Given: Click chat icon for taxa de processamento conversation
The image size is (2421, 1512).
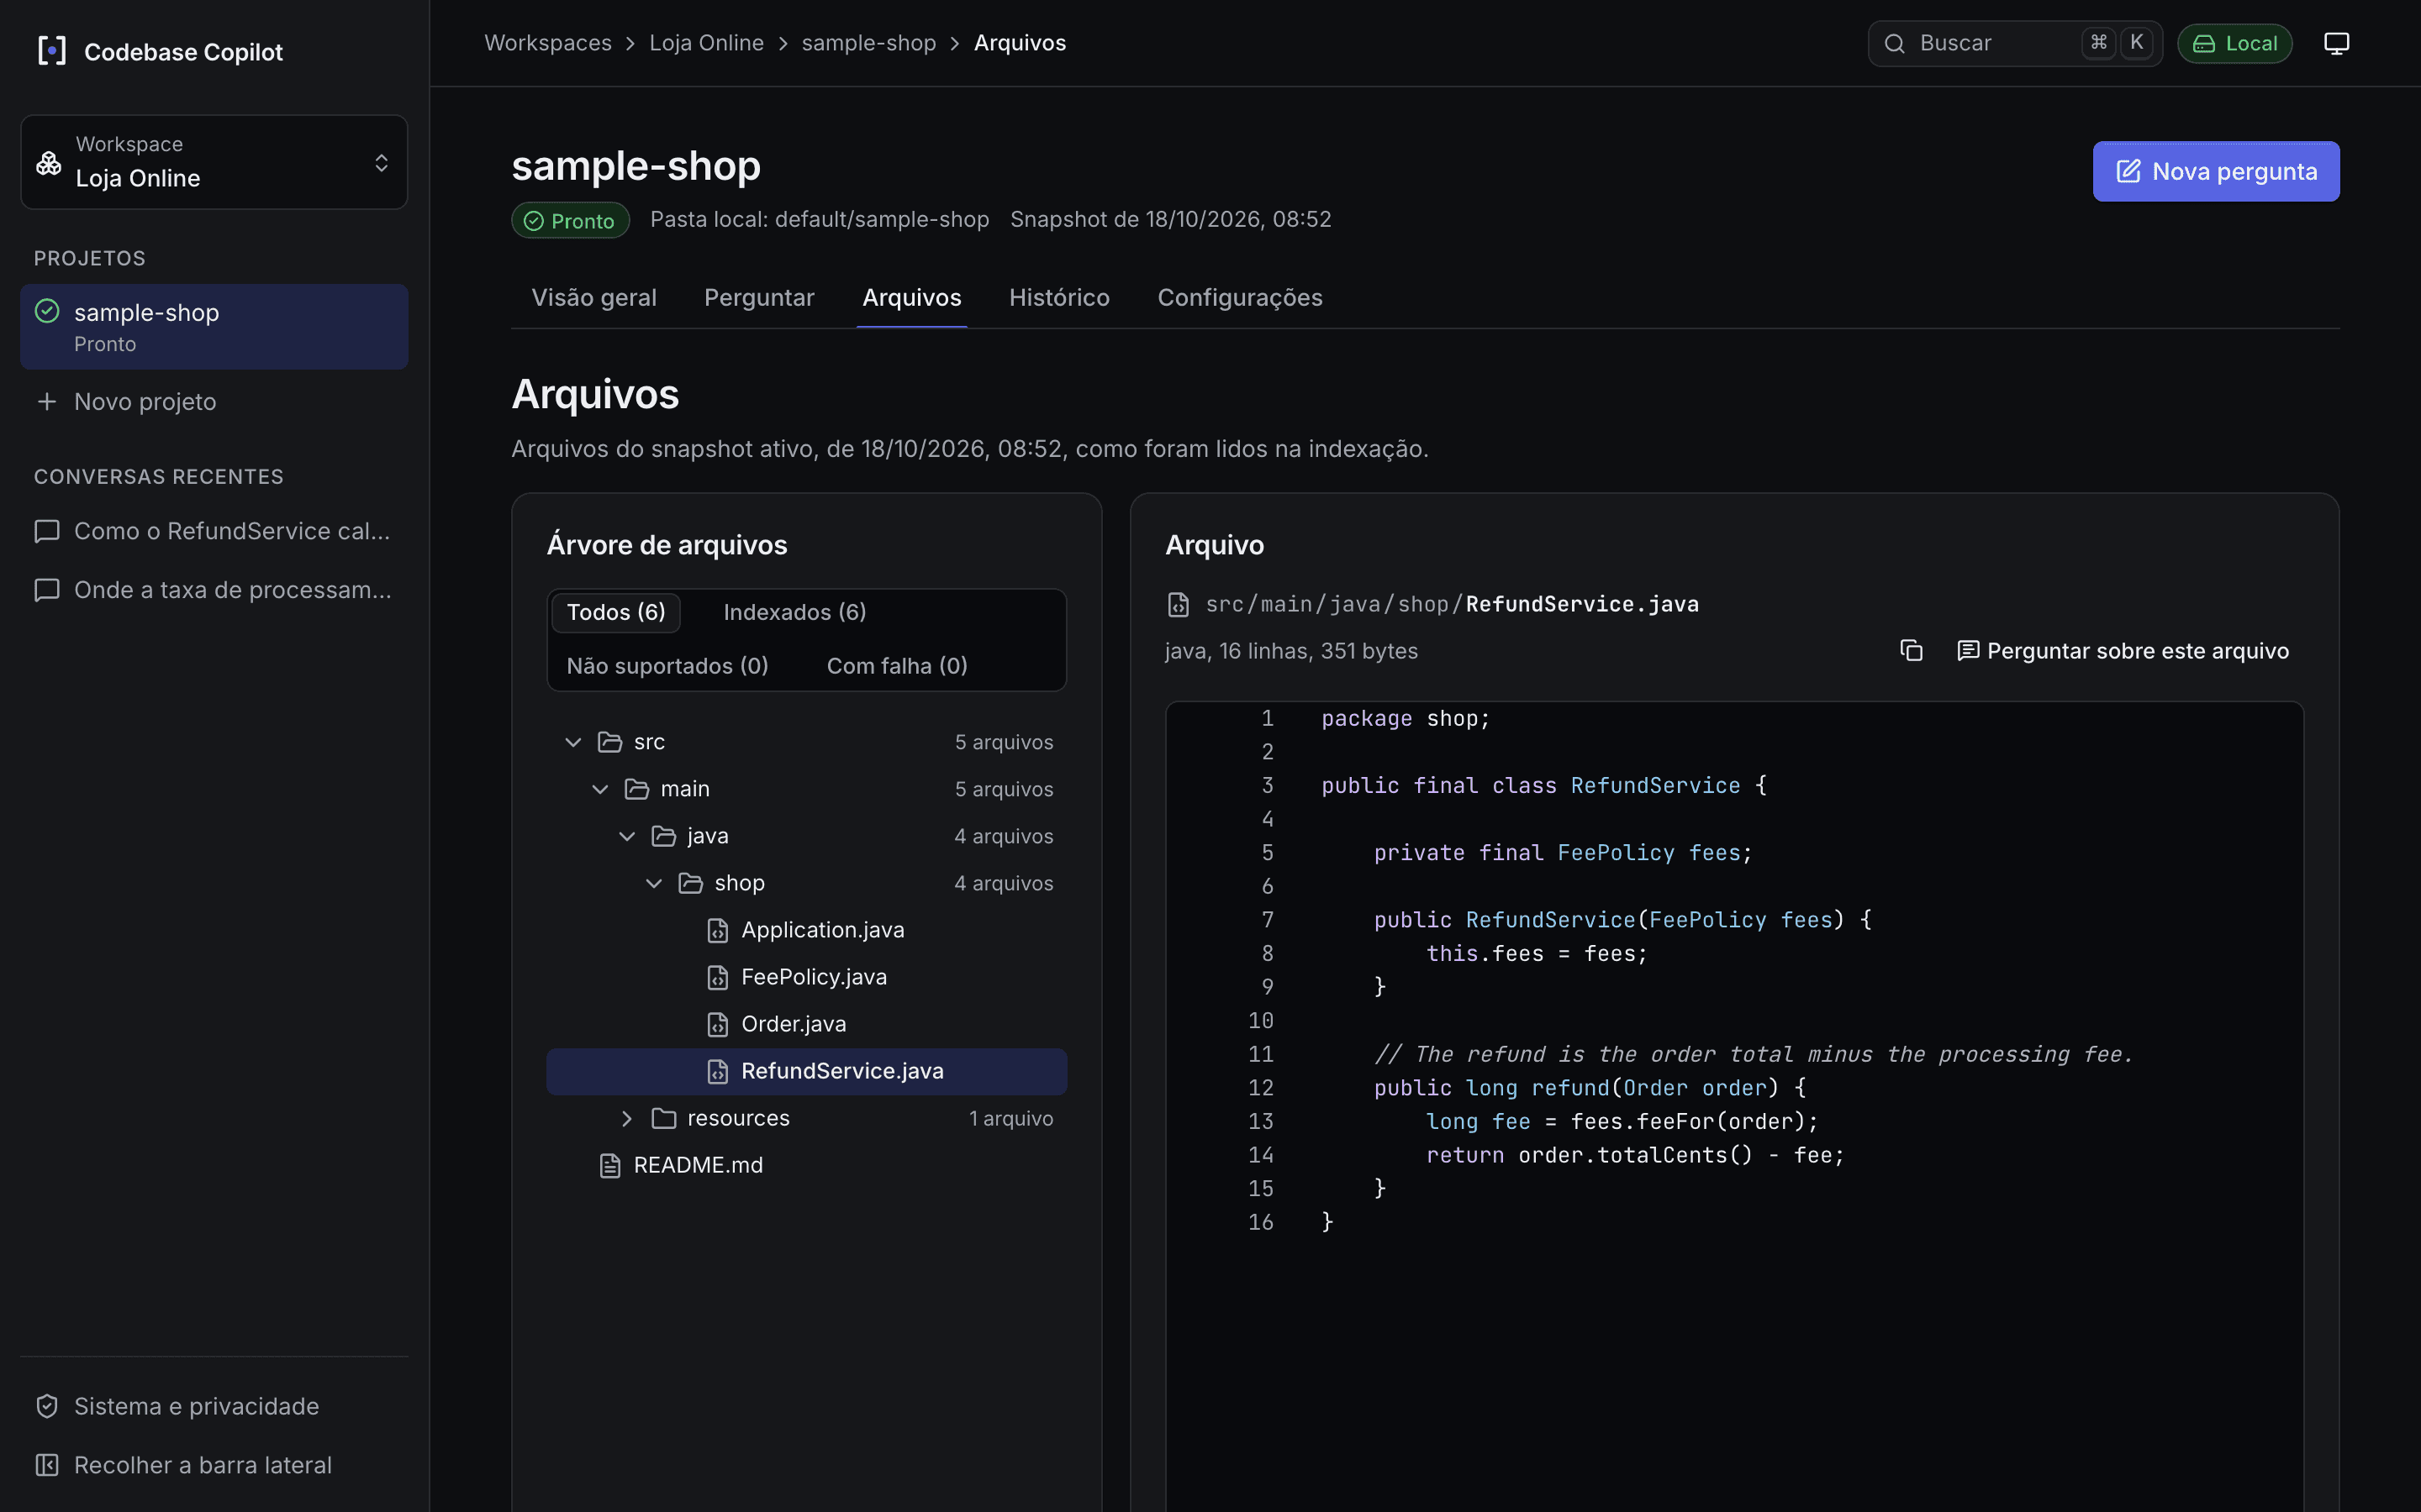Looking at the screenshot, I should click(46, 590).
